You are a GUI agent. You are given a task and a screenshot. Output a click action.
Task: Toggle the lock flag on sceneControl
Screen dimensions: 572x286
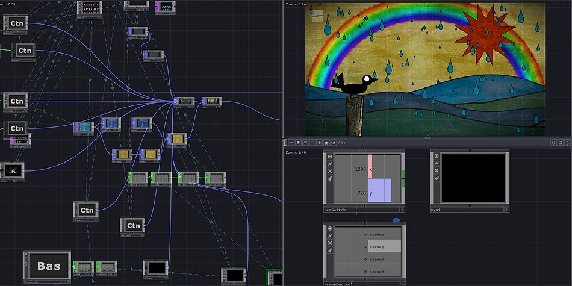point(330,250)
